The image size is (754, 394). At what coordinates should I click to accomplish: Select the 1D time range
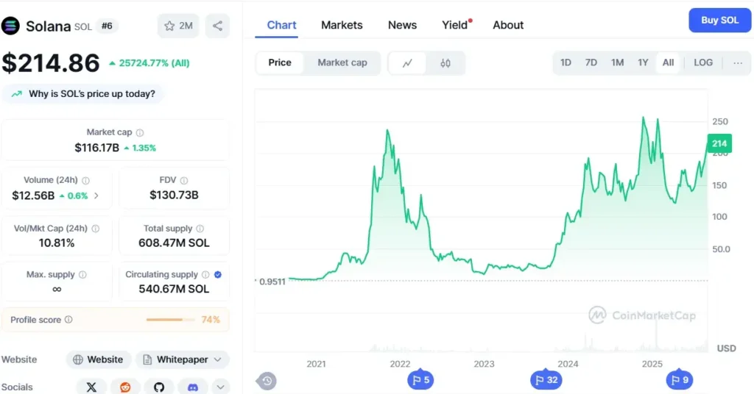click(565, 62)
